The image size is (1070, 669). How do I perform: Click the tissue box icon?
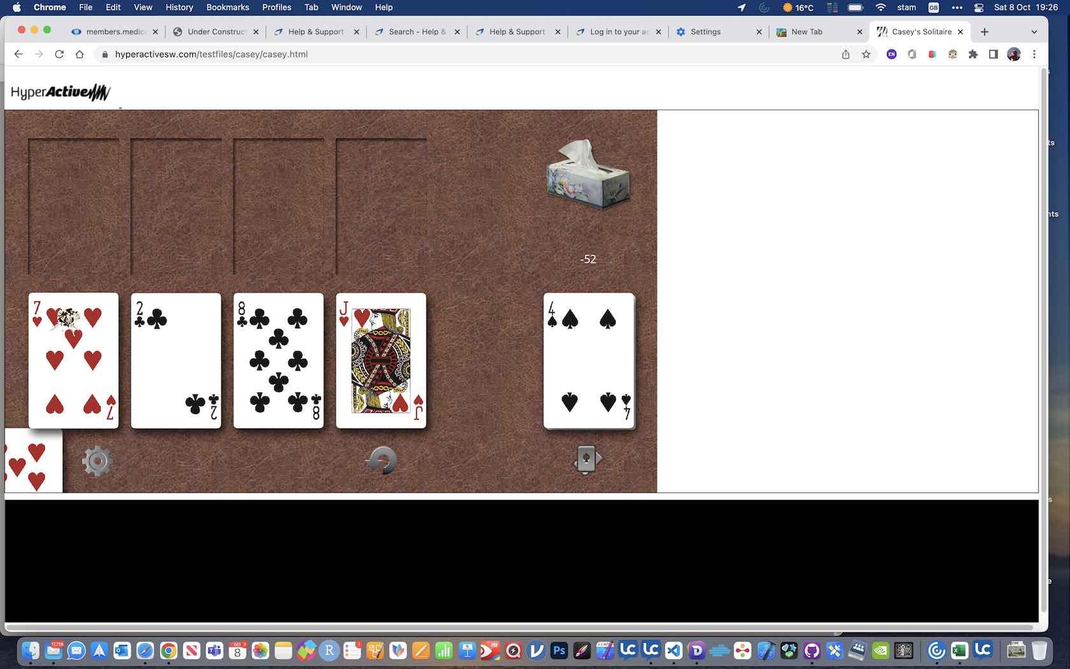pos(588,175)
